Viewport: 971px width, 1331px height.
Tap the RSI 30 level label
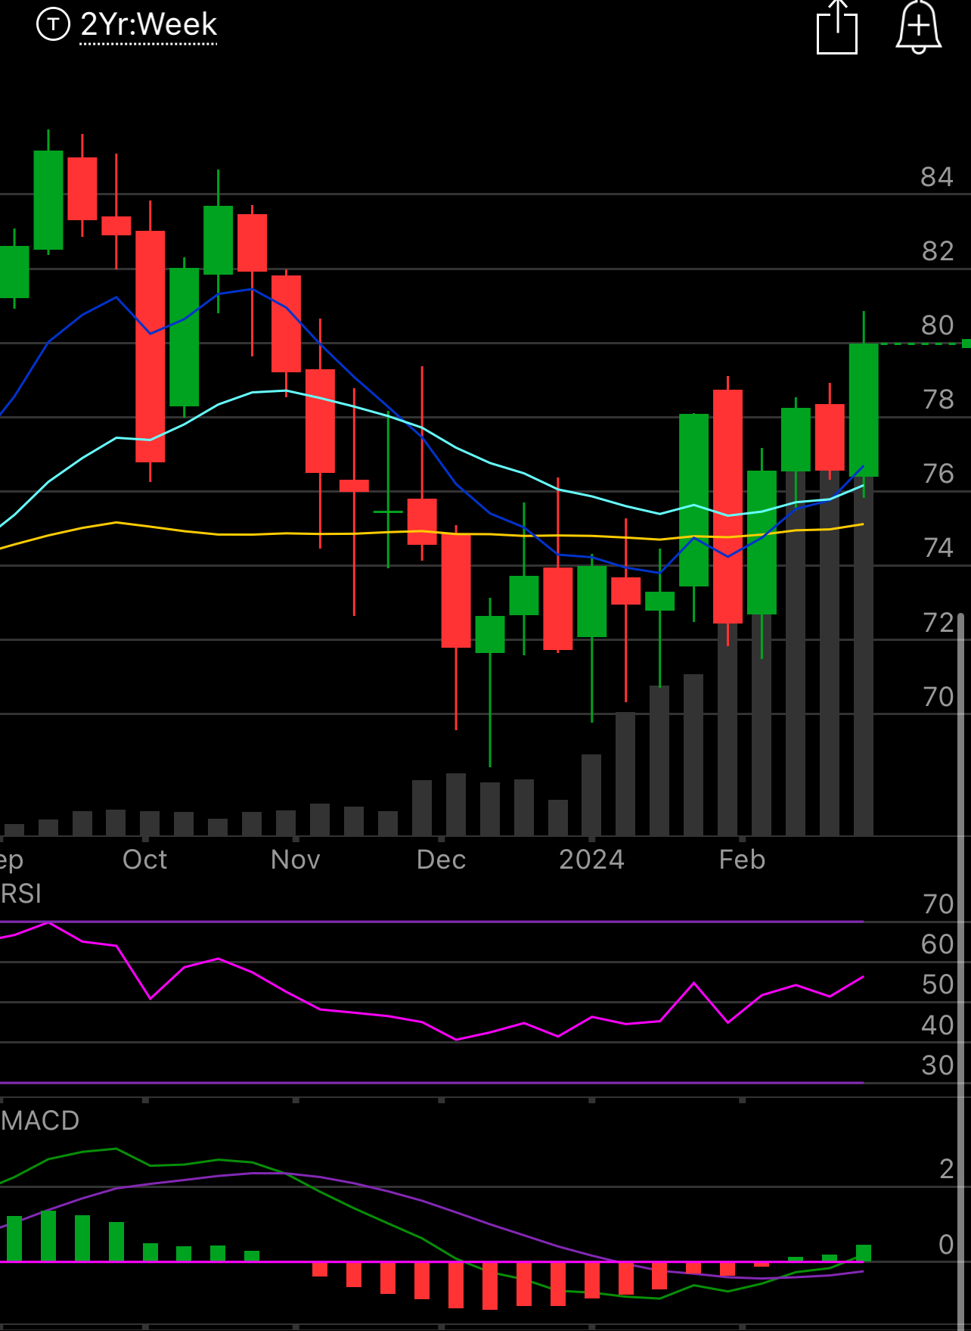tap(938, 1065)
